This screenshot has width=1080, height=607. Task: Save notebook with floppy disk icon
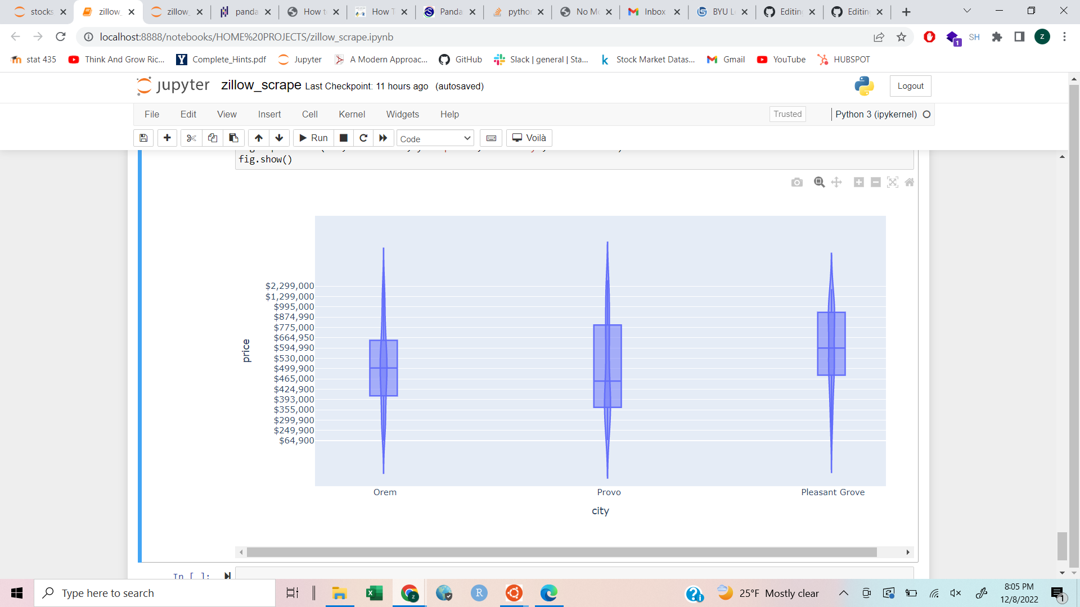(143, 138)
